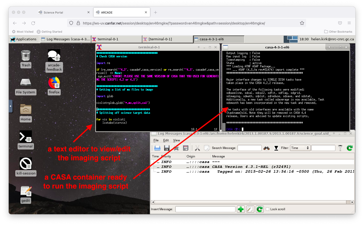Viewport: 364px width, 225px height.
Task: Select the Tagged on: 2015-02-26 log row
Action: [253, 172]
